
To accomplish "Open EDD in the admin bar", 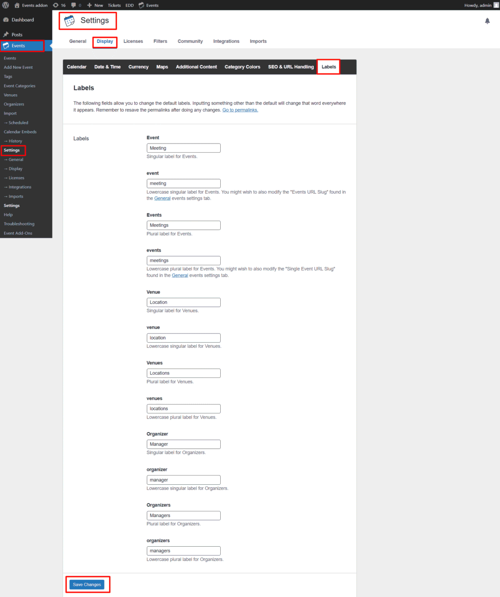I will 129,5.
